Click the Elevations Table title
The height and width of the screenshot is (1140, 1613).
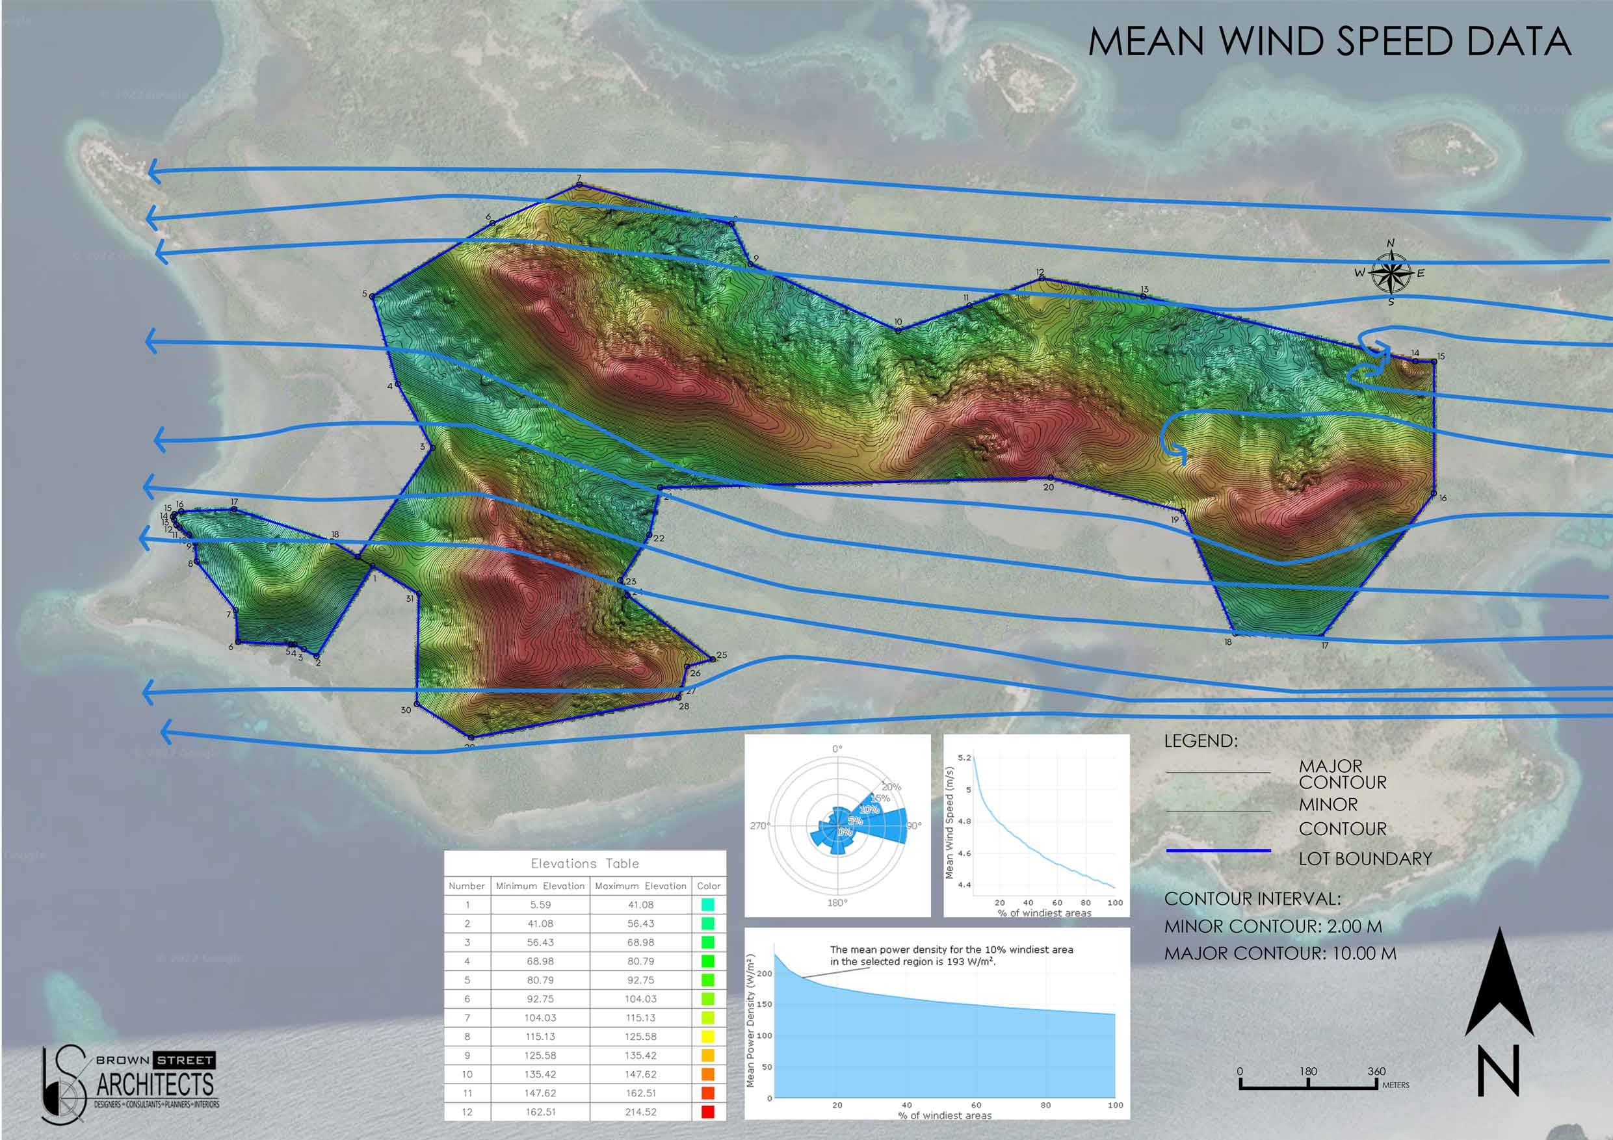pyautogui.click(x=584, y=863)
